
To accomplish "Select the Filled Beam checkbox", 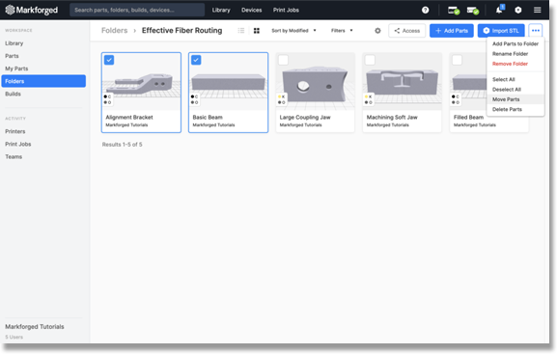I will (458, 60).
